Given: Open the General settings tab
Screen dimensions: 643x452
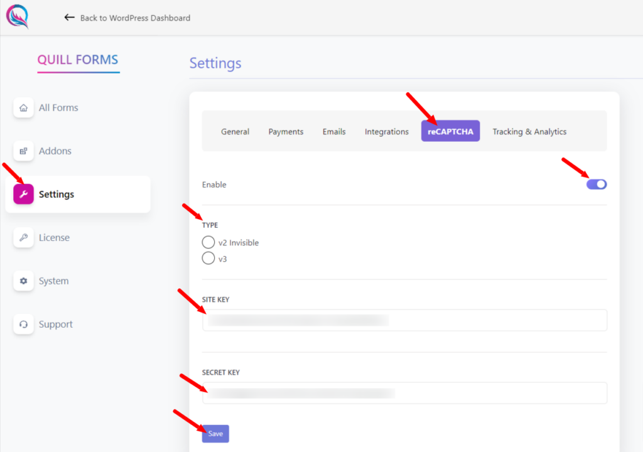Looking at the screenshot, I should pos(235,132).
